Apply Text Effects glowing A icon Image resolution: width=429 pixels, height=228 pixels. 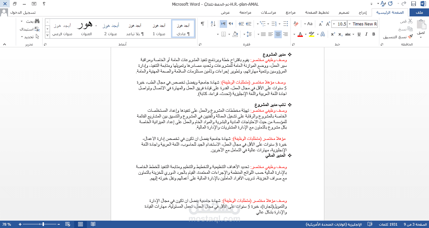click(x=322, y=34)
